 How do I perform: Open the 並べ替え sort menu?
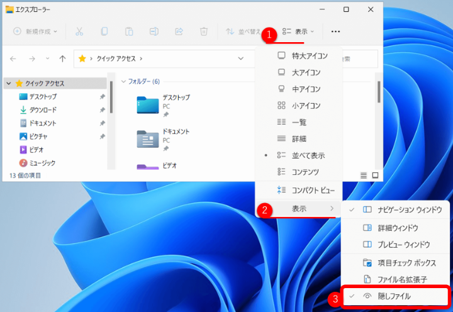click(x=243, y=31)
